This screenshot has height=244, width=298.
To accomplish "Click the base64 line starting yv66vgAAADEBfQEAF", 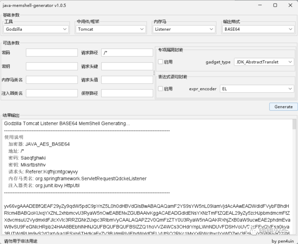I will point(147,206).
